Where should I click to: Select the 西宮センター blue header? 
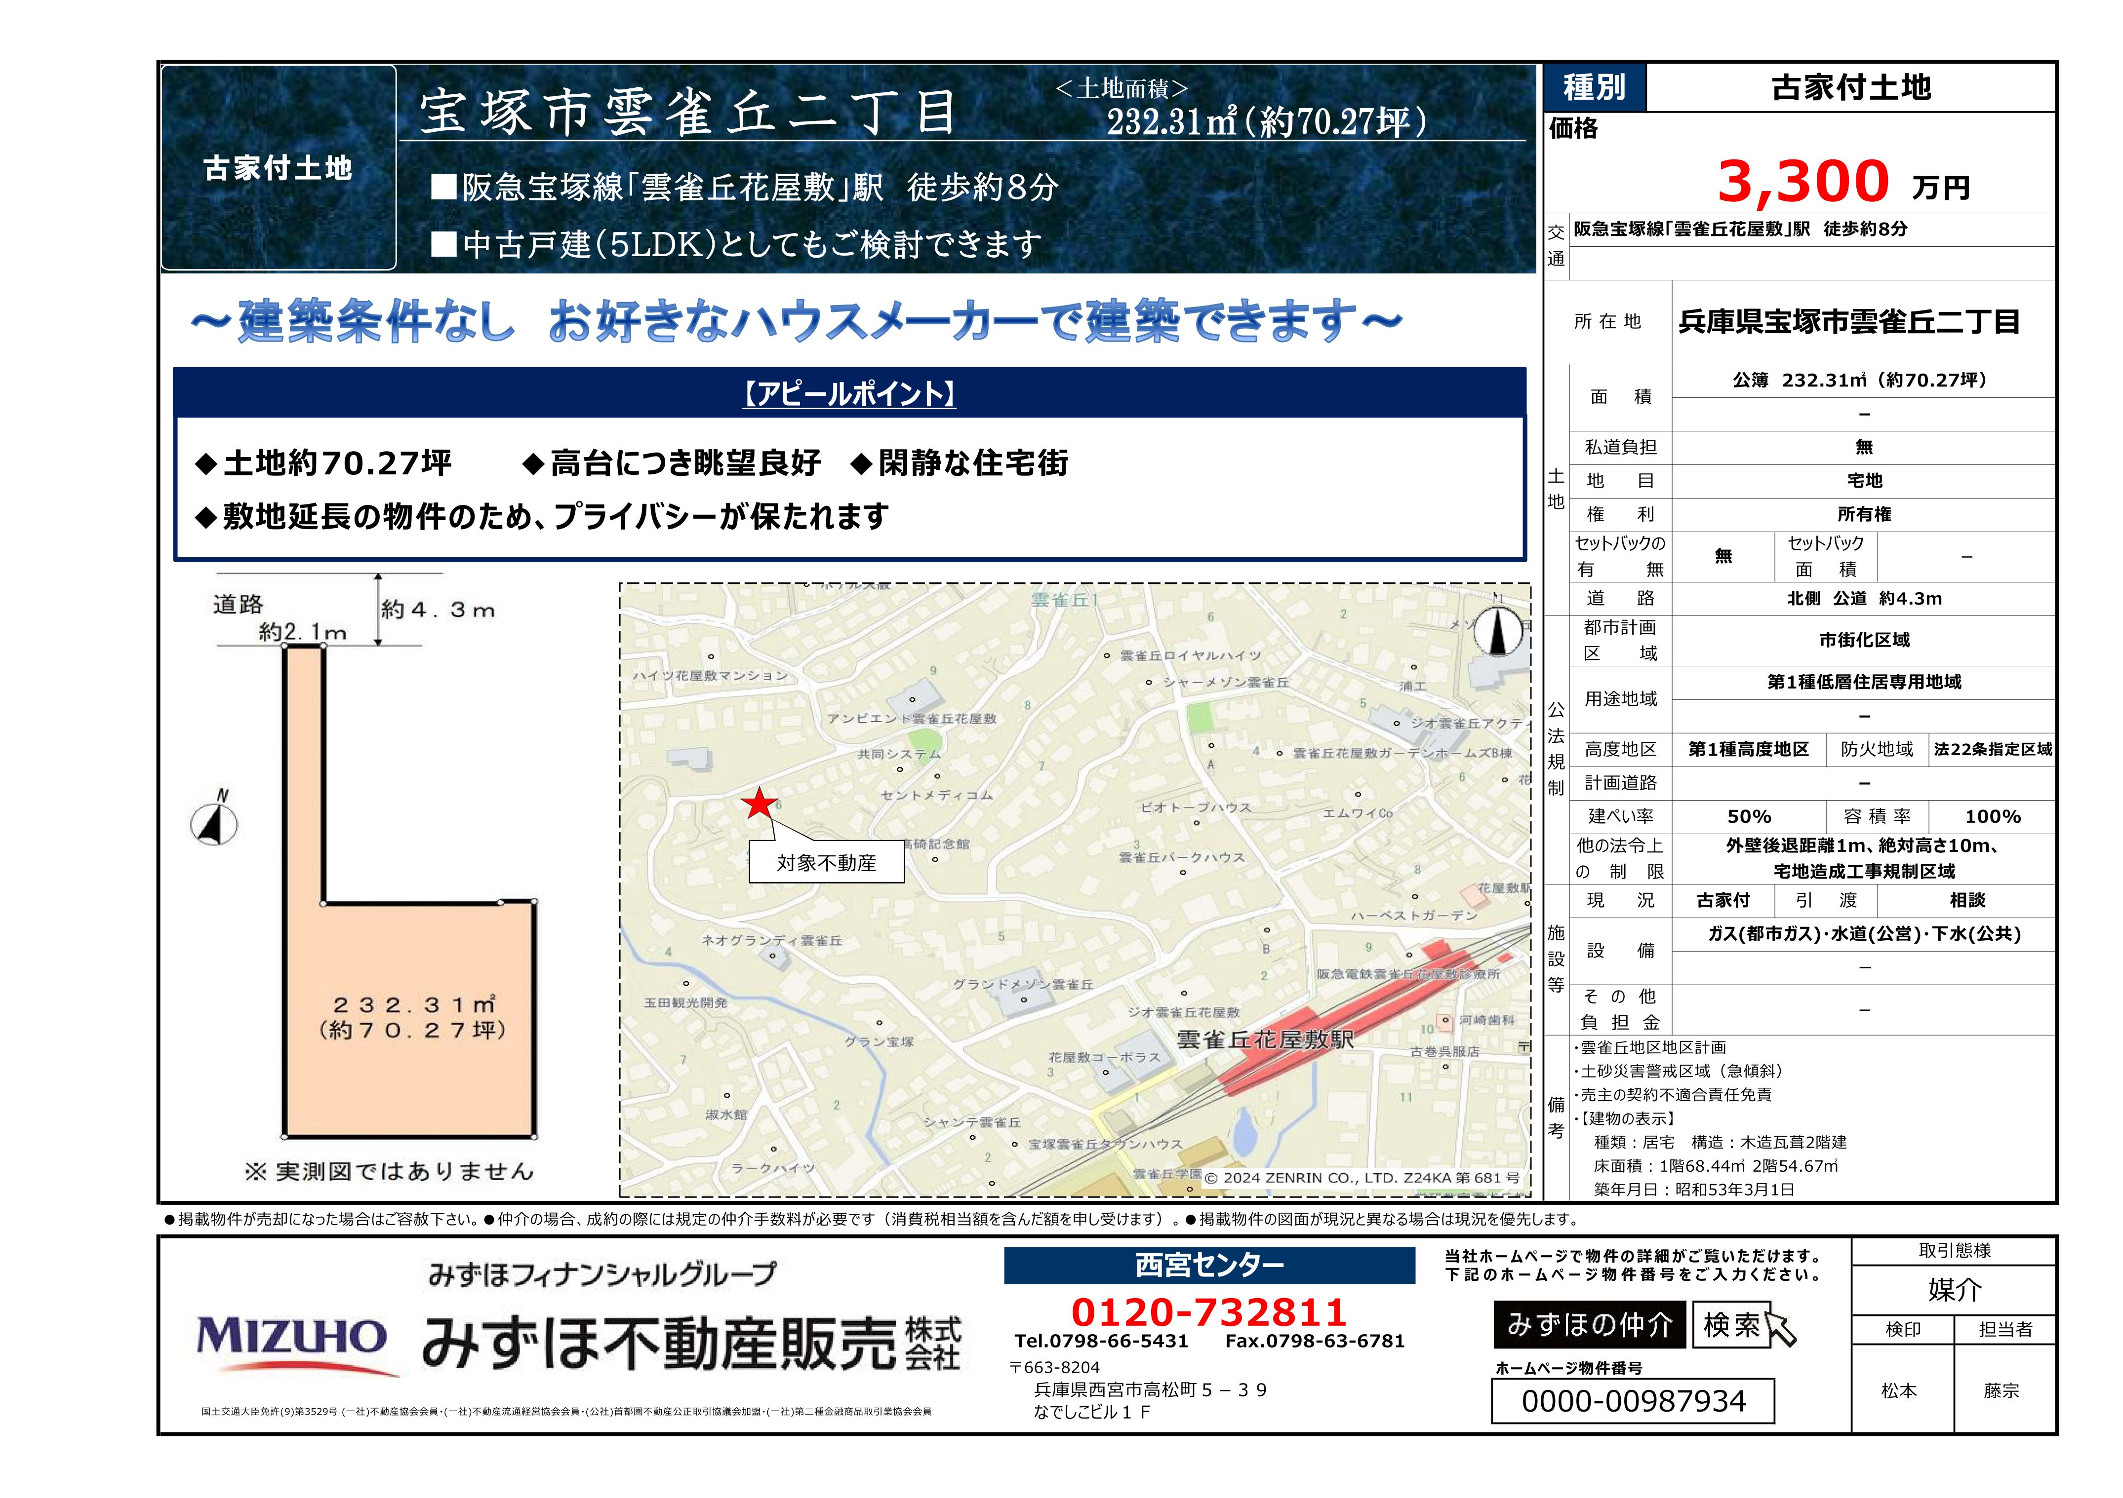[1208, 1265]
